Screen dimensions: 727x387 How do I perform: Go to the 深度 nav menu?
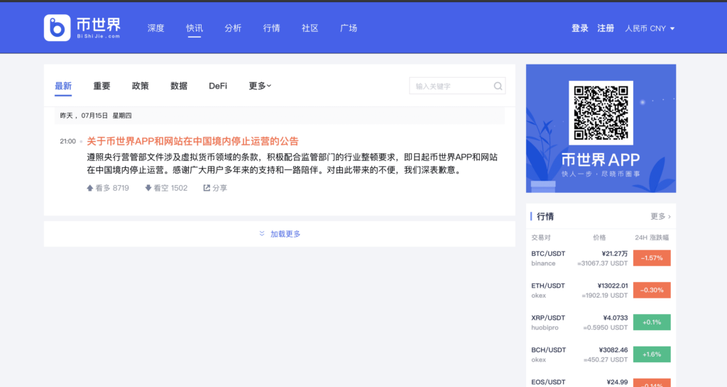155,28
